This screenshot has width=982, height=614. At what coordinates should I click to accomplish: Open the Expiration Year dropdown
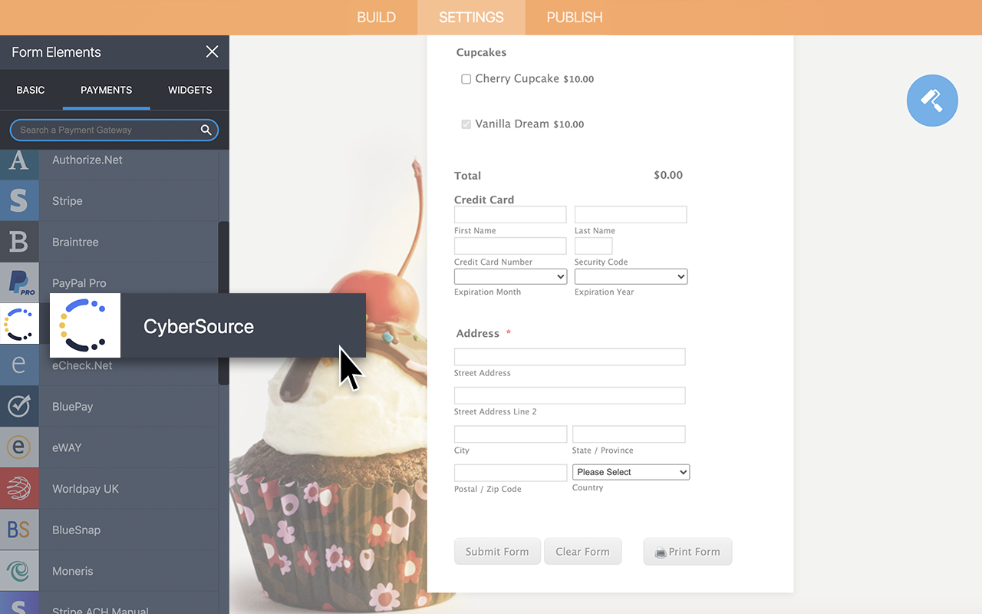tap(631, 276)
